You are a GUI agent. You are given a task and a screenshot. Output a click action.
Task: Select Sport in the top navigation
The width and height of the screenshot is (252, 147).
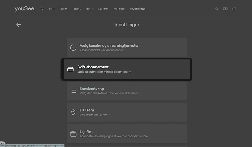(x=77, y=9)
